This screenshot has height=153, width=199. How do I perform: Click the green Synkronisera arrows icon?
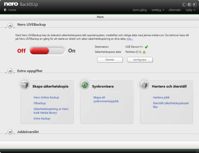[85, 85]
